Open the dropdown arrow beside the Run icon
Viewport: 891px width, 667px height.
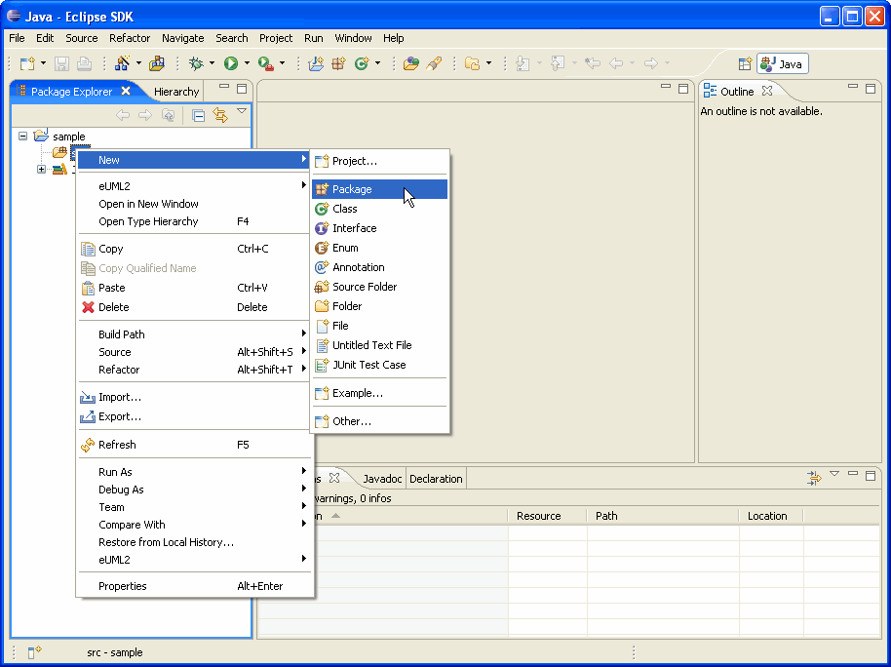click(x=247, y=63)
